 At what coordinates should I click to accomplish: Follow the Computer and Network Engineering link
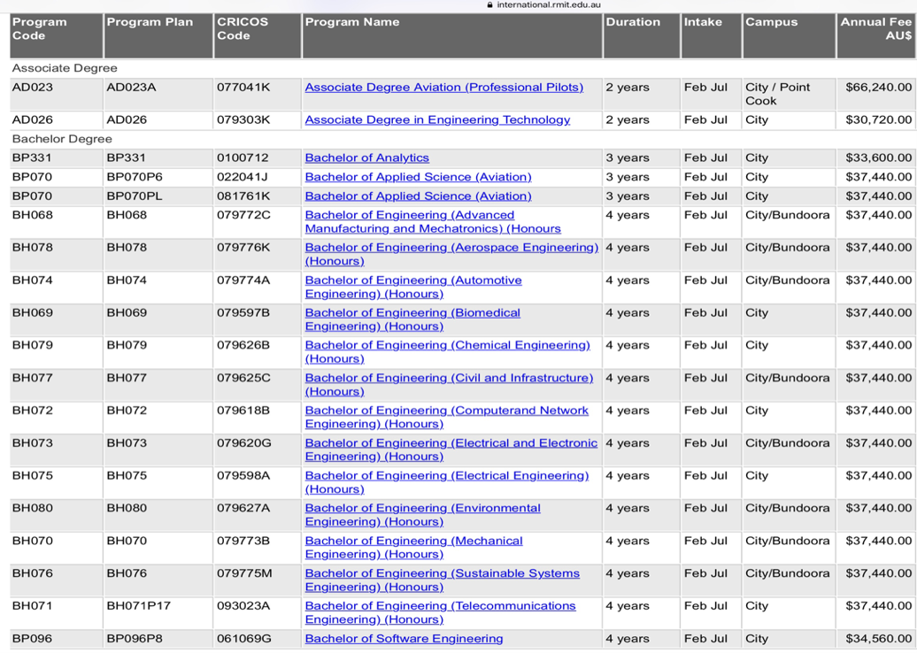(x=446, y=411)
